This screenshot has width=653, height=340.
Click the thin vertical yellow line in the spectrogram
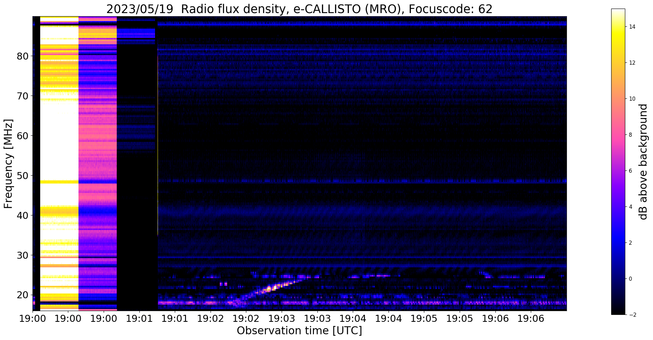158,142
